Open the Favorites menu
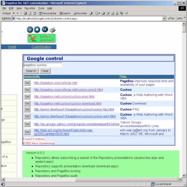Image resolution: width=187 pixels, height=187 pixels. pos(30,8)
